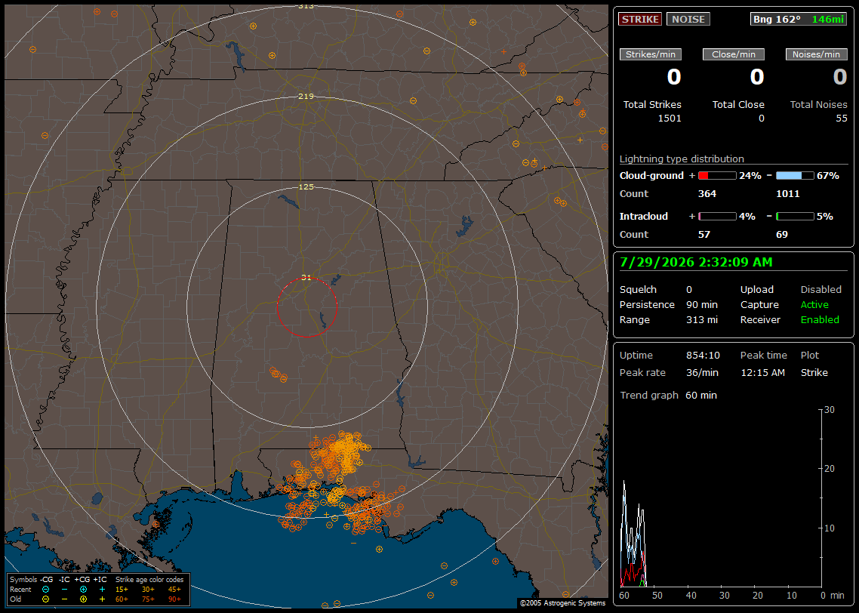
Task: Click the positive cloud-ground red percentage bar
Action: (x=717, y=176)
